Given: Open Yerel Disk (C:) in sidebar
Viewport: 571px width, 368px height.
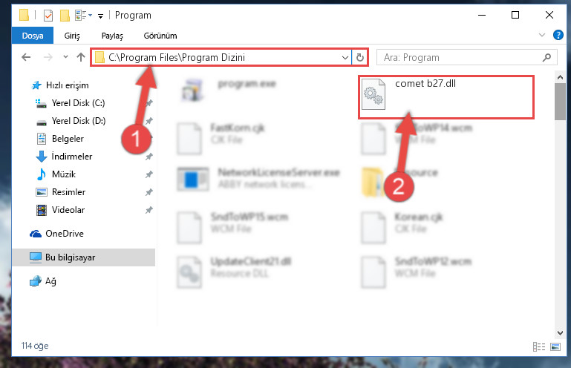Looking at the screenshot, I should (x=78, y=103).
